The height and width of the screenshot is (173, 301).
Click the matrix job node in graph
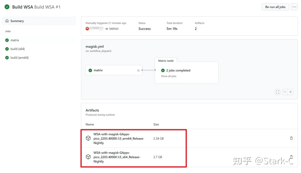[114, 70]
